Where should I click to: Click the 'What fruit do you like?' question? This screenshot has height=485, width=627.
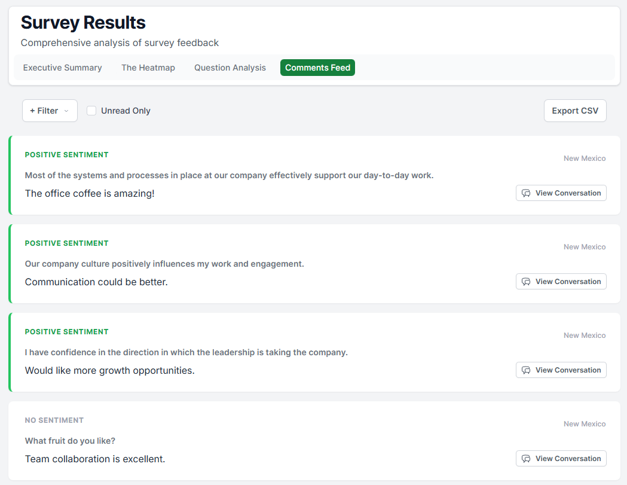pos(70,441)
